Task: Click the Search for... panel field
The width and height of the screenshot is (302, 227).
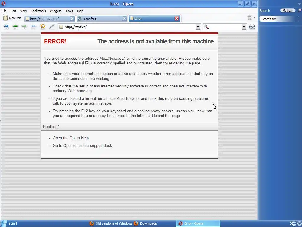Action: point(279,19)
